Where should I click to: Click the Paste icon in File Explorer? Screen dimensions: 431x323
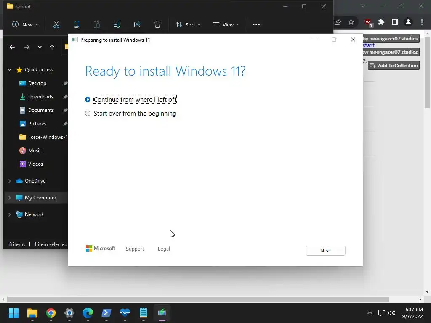point(97,24)
